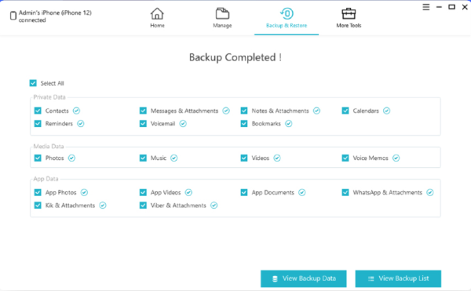Click the Select All label text
The width and height of the screenshot is (471, 291).
coord(53,83)
